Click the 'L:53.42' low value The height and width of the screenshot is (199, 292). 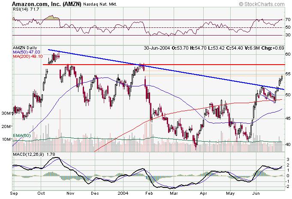tap(216, 48)
